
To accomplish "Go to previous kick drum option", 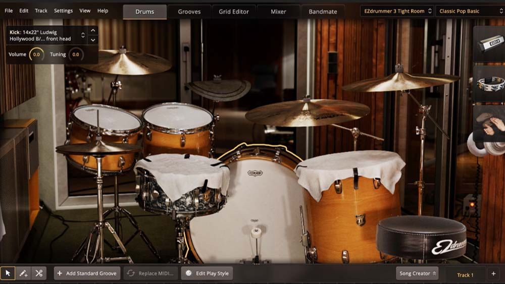I will (x=93, y=31).
